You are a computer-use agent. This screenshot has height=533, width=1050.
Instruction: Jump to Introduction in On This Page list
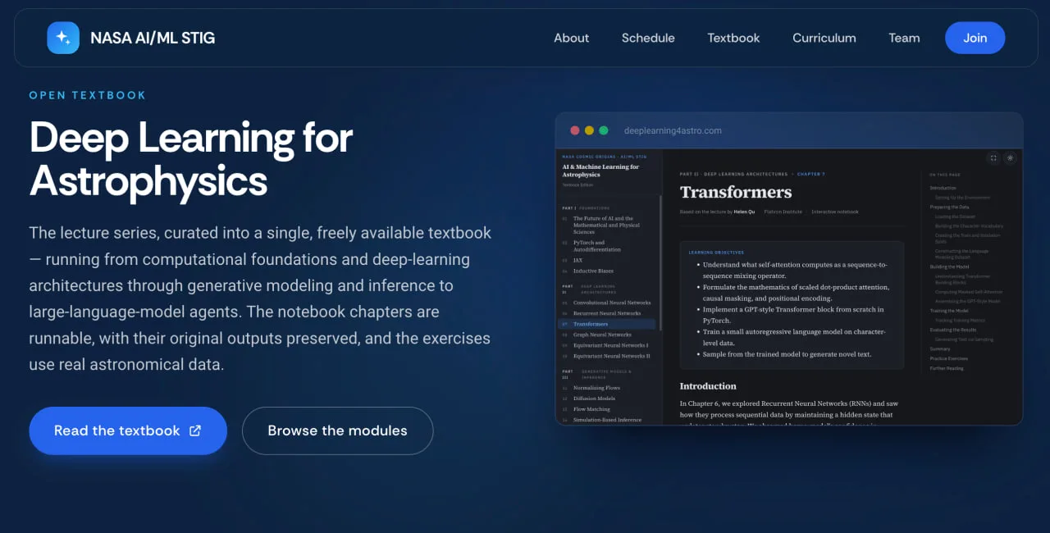coord(943,188)
